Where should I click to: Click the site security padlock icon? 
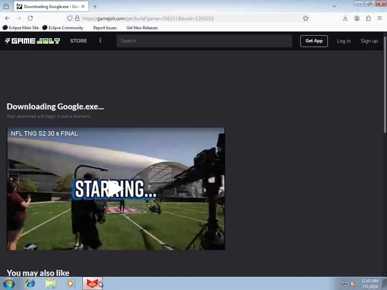77,18
